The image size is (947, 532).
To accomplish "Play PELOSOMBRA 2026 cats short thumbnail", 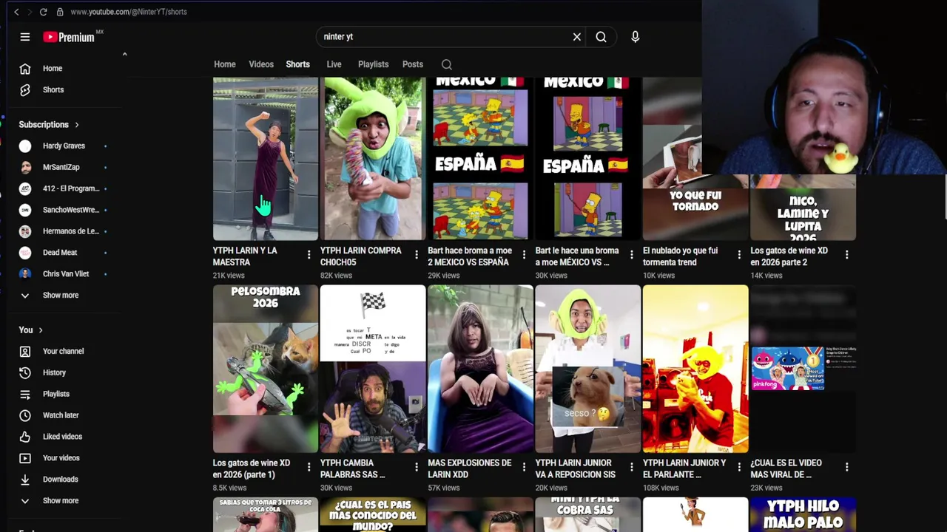I will coord(266,369).
